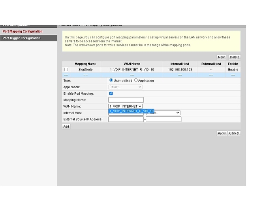
Task: Collapse the WAN Name dropdown
Action: (x=125, y=106)
